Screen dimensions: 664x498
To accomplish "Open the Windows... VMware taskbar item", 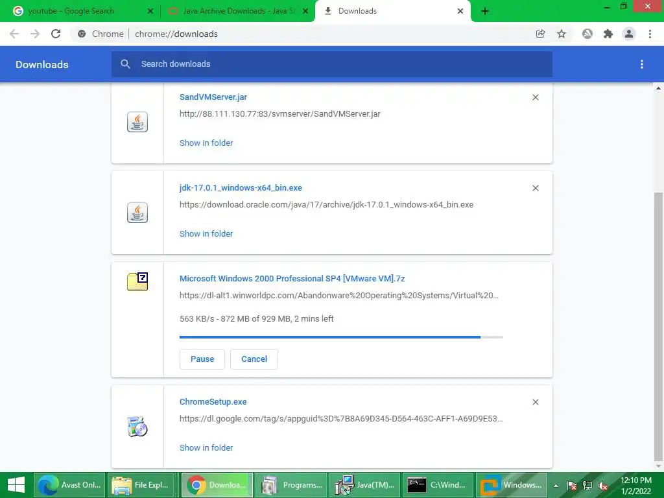I will 511,485.
